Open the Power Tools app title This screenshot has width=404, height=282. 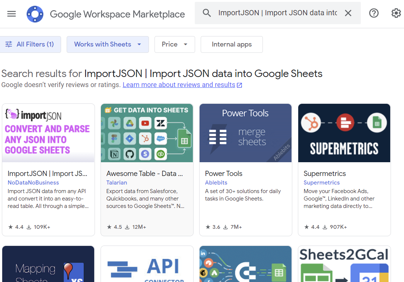click(x=224, y=174)
